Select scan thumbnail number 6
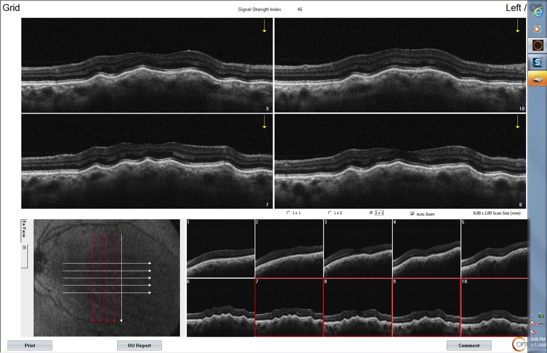Image resolution: width=547 pixels, height=353 pixels. (x=221, y=307)
